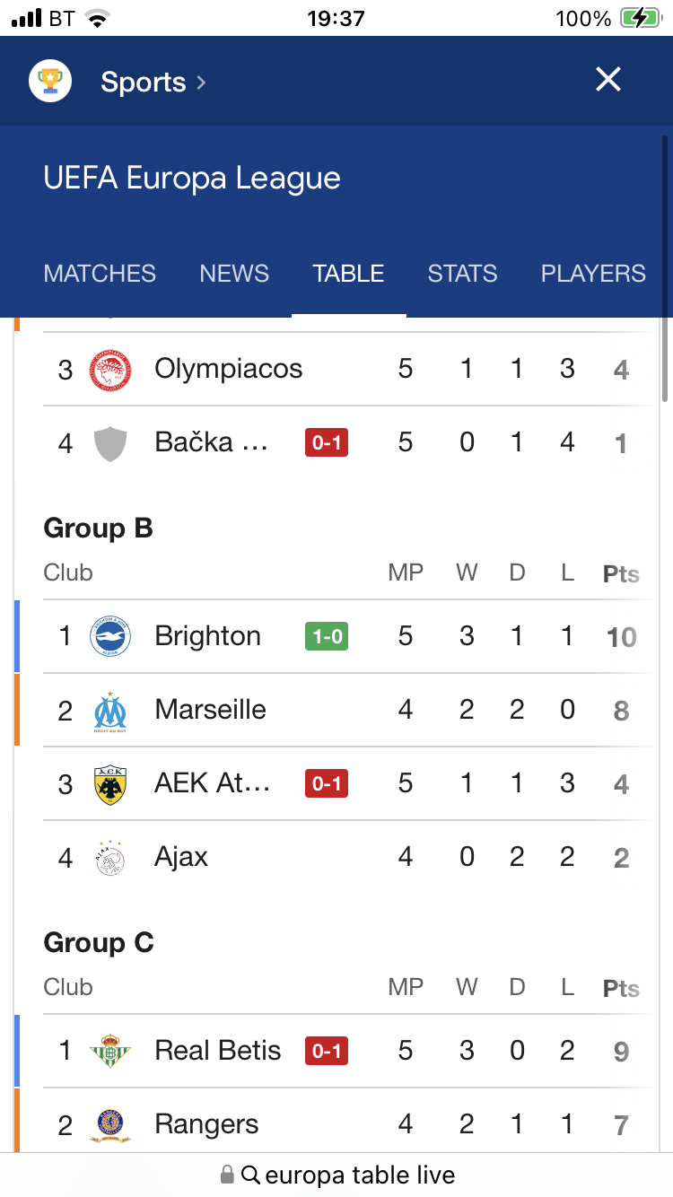Select the Marseille club logo
This screenshot has width=673, height=1197.
click(x=110, y=711)
